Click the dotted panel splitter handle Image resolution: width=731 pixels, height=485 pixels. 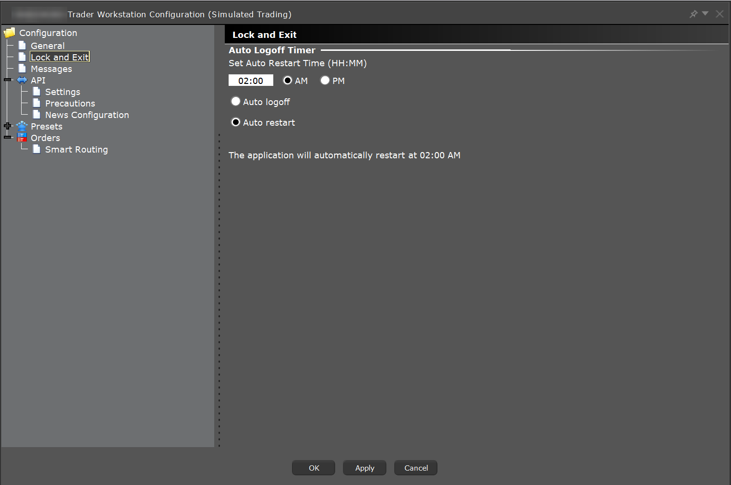219,290
